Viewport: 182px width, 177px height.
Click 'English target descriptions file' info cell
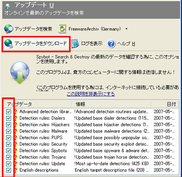click(x=112, y=170)
